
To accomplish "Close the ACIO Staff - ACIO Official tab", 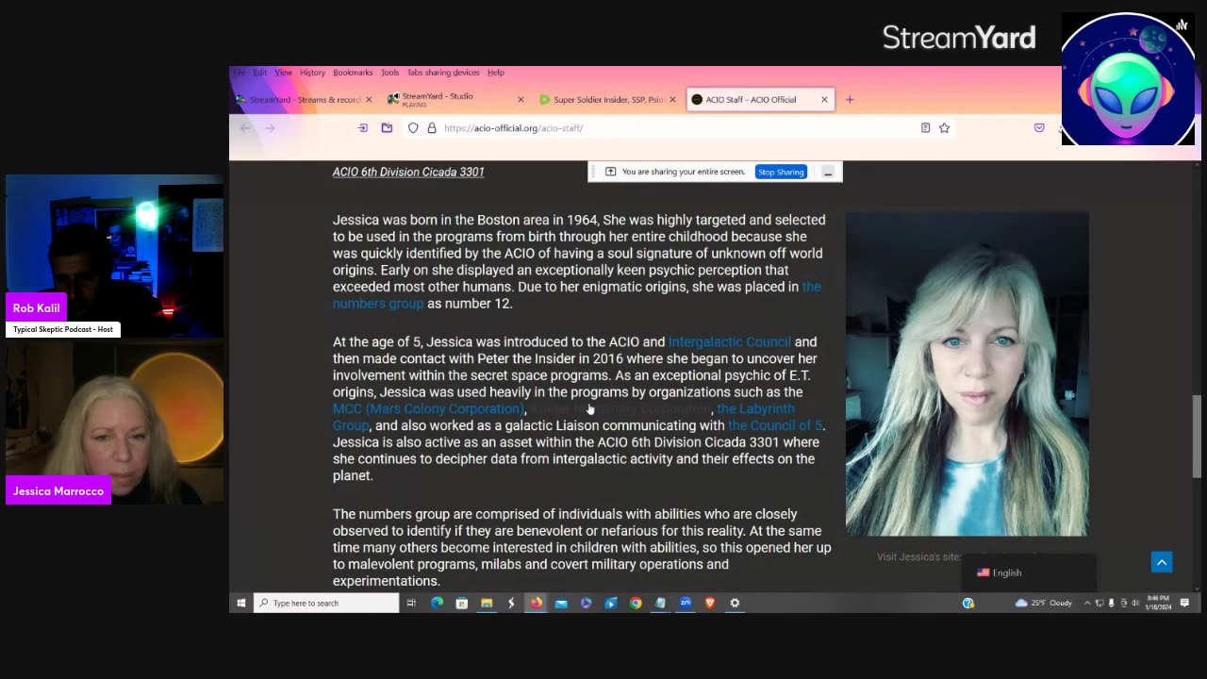I will tap(824, 99).
